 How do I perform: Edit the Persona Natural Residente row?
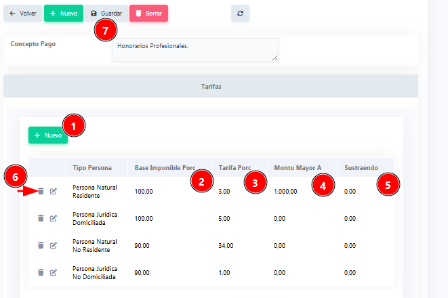pos(54,191)
